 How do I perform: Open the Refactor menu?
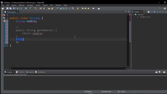(22, 5)
